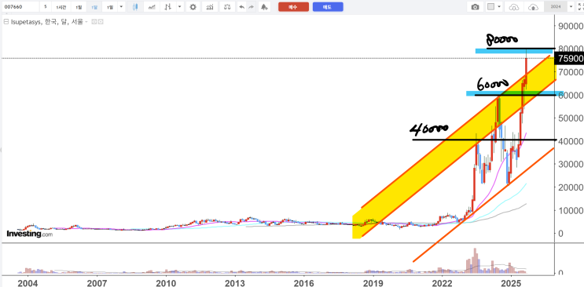Screen dimensions: 584x287
Task: Open the compare symbols scale icon
Action: (x=227, y=7)
